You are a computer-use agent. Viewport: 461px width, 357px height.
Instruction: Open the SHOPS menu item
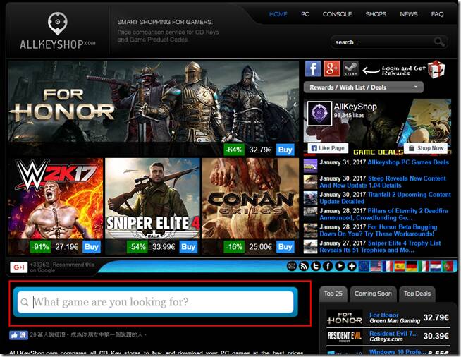coord(376,14)
